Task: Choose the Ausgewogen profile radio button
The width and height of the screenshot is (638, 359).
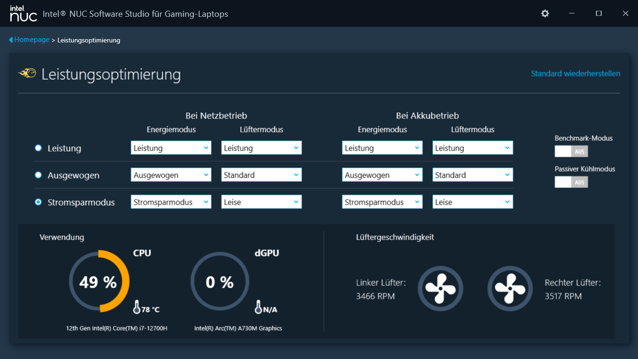Action: 38,175
